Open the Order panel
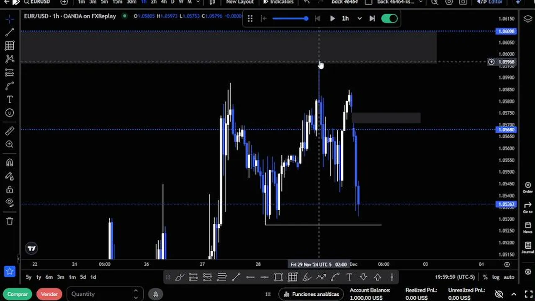Screen dimensions: 535x301 [x=527, y=188]
